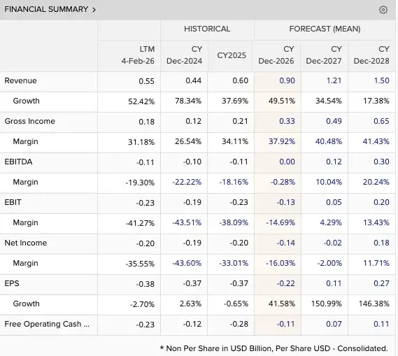The image size is (398, 356).
Task: Select the CY Dec-2028 column header
Action: click(x=371, y=55)
